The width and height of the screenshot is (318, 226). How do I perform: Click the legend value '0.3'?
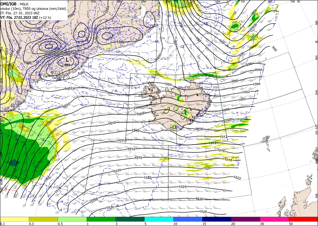coord(31,224)
